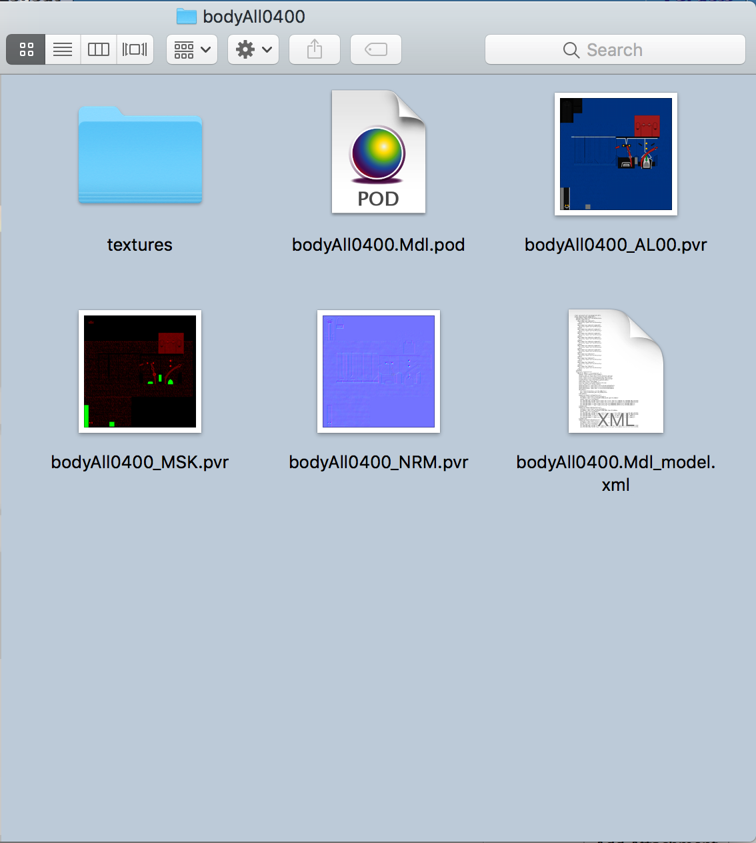Select the bodyAll0400_NRM.pvr thumbnail

[379, 371]
